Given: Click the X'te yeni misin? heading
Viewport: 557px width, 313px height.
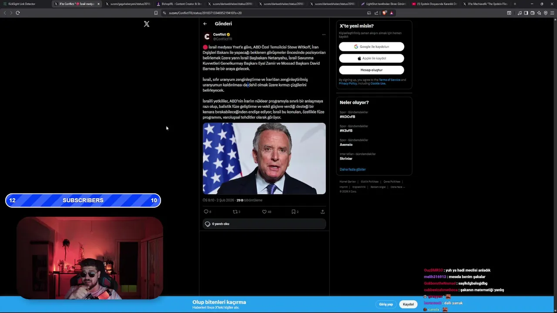Looking at the screenshot, I should (357, 26).
